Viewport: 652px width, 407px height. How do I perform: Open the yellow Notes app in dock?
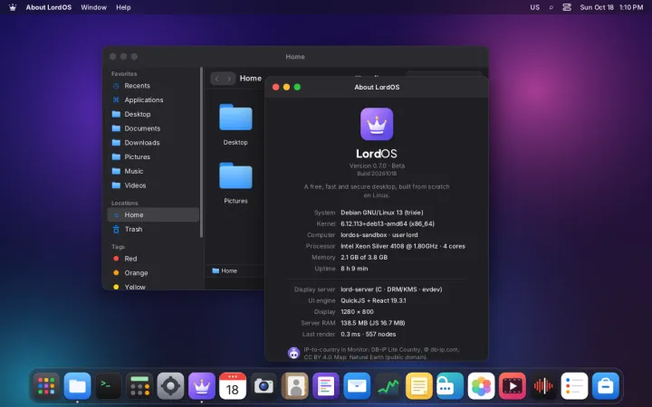coord(418,386)
